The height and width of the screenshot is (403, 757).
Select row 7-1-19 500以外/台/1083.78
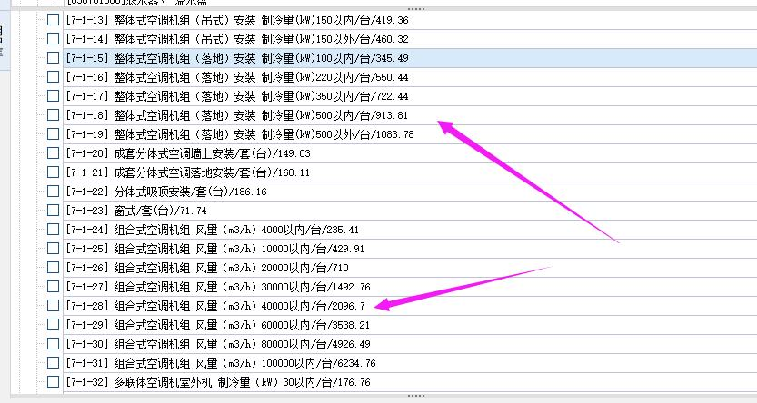tap(240, 134)
